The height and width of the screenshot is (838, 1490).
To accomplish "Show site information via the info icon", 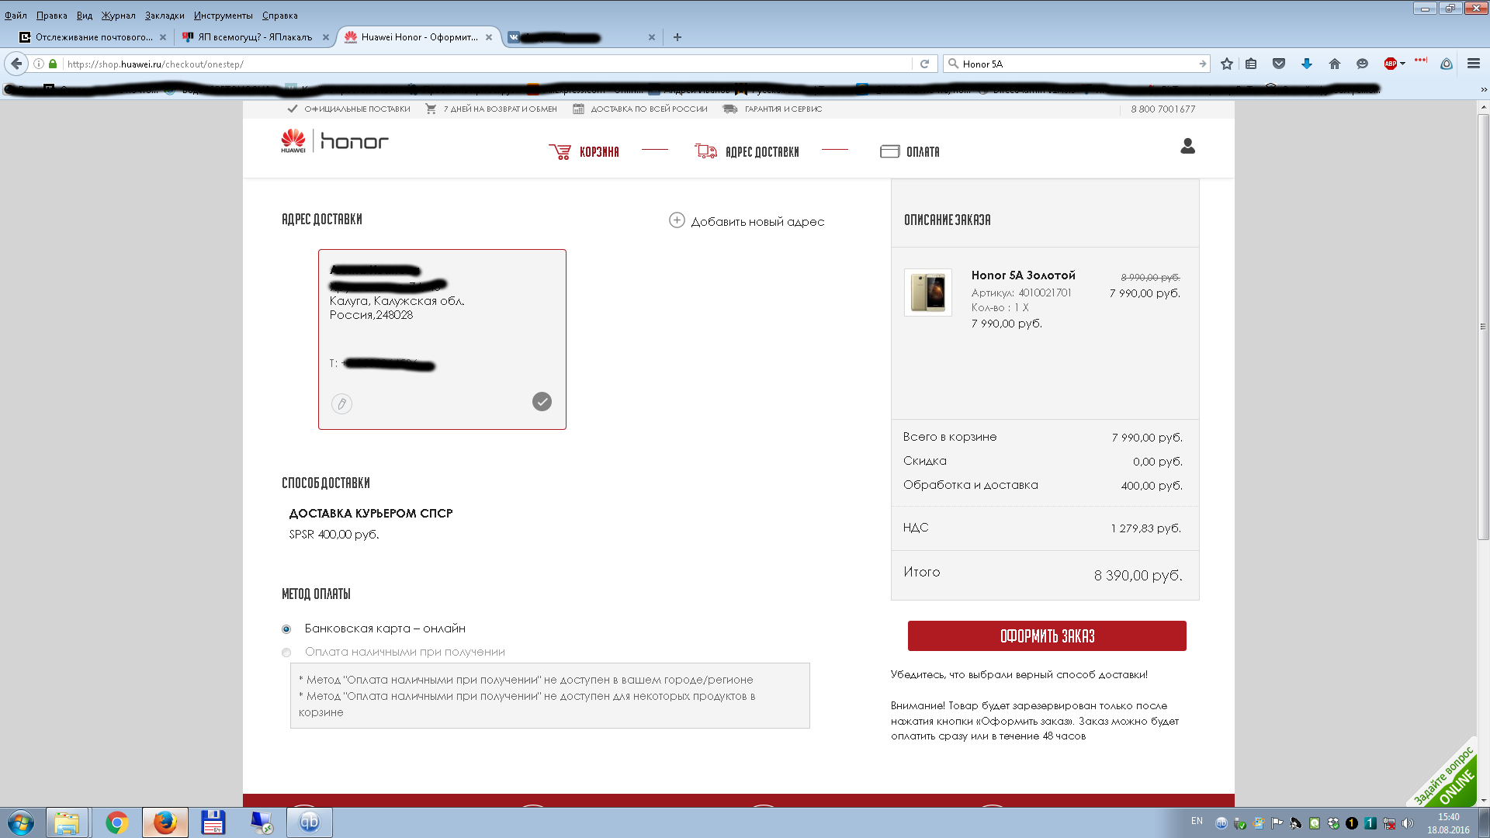I will point(39,64).
